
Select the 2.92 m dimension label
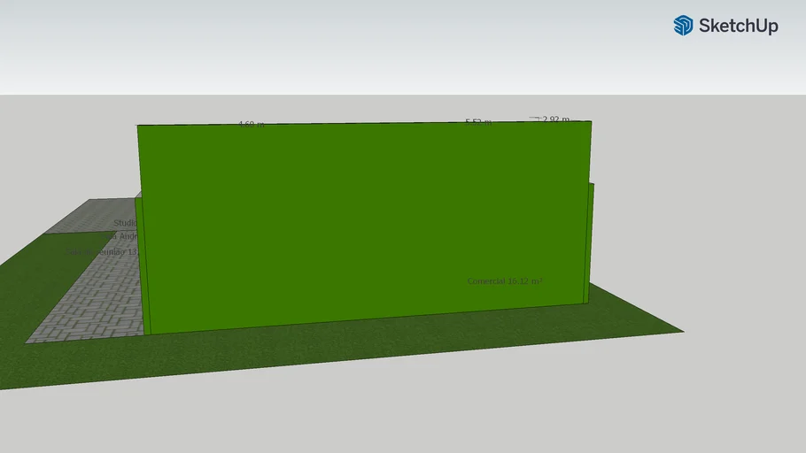click(x=555, y=119)
